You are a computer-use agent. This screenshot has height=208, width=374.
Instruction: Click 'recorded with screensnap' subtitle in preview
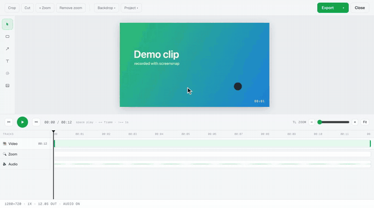point(157,64)
